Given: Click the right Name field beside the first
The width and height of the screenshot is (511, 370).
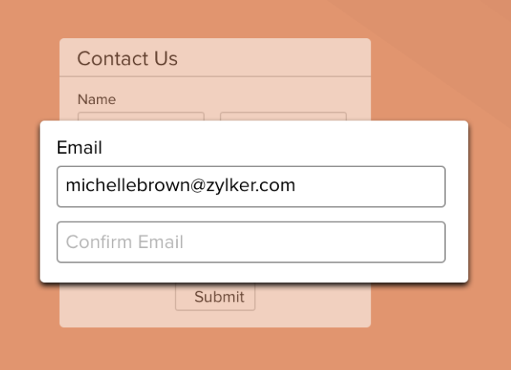Looking at the screenshot, I should [x=283, y=116].
